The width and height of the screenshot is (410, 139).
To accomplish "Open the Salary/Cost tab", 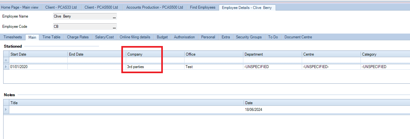I will pyautogui.click(x=104, y=37).
